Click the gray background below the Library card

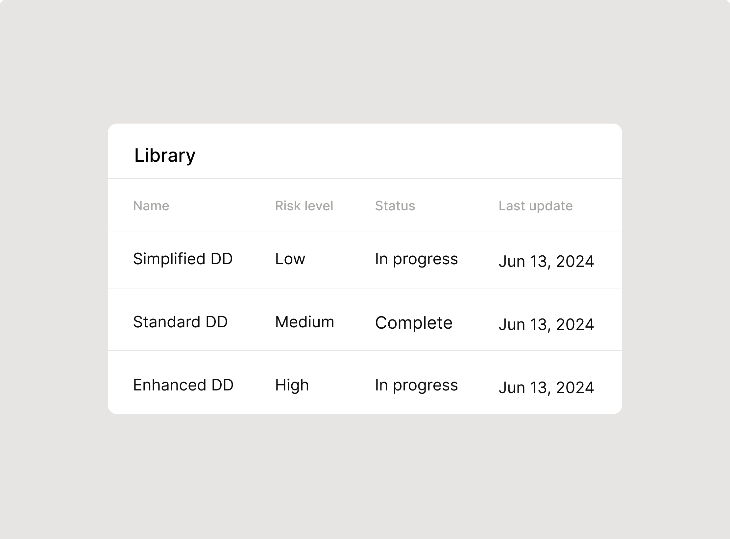(365, 477)
